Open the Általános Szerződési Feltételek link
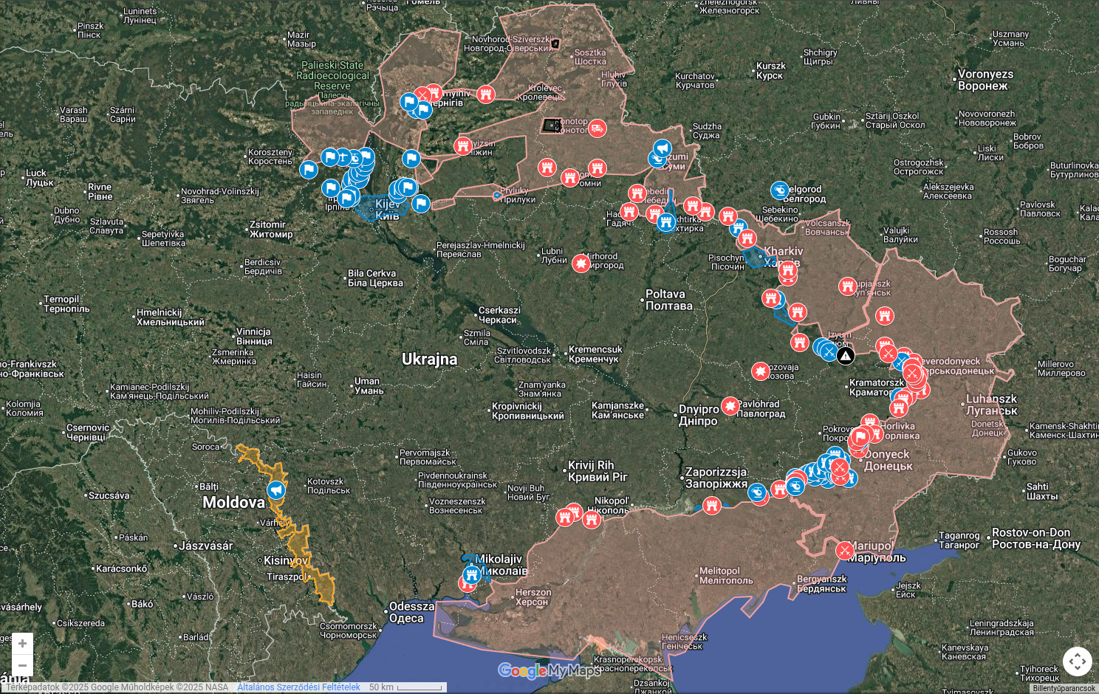The width and height of the screenshot is (1099, 694). click(x=298, y=687)
